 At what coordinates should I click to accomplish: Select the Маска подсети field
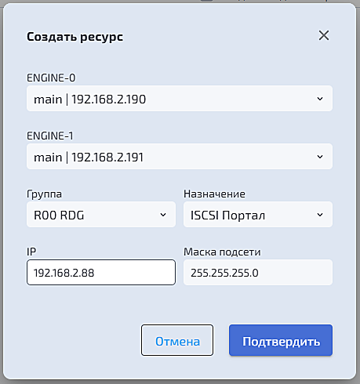tap(258, 273)
